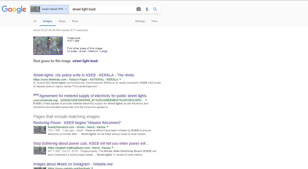The image size is (308, 169).
Task: Select the Images tab
Action: coord(48,21)
